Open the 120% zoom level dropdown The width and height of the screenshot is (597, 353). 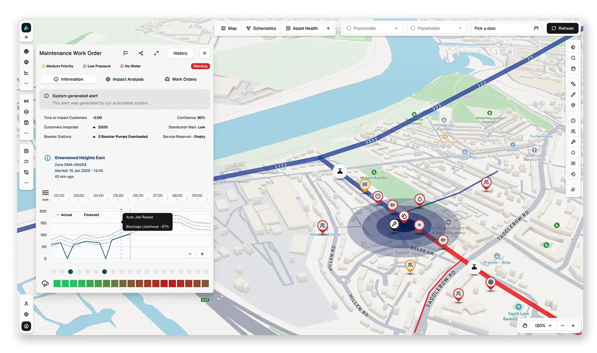point(543,326)
